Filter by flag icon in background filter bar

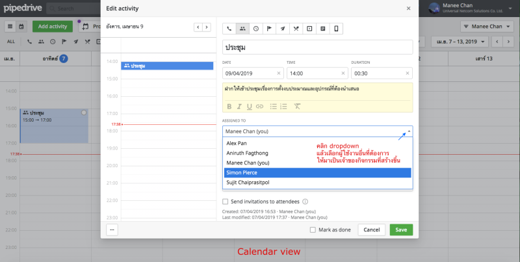click(64, 42)
